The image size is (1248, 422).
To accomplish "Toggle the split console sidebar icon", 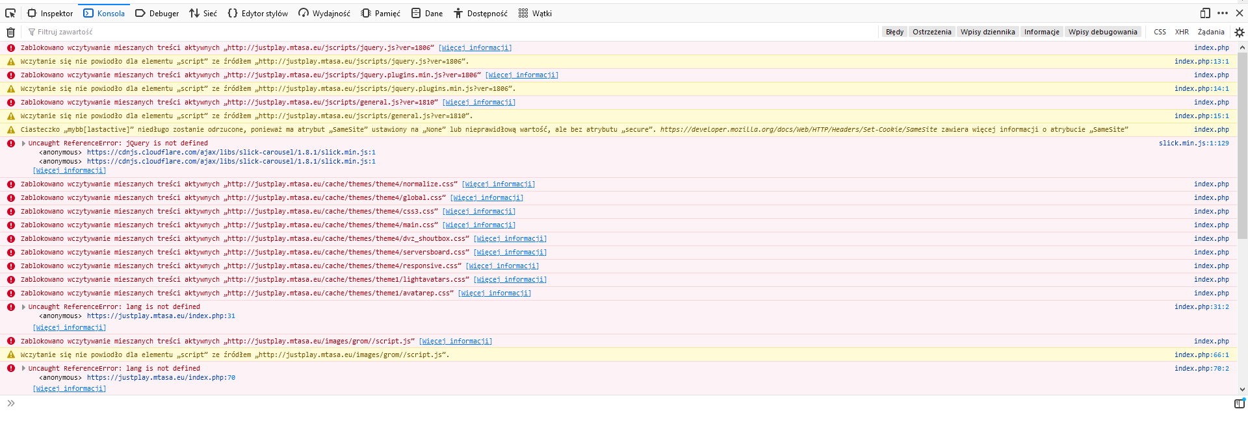I will pyautogui.click(x=1240, y=403).
